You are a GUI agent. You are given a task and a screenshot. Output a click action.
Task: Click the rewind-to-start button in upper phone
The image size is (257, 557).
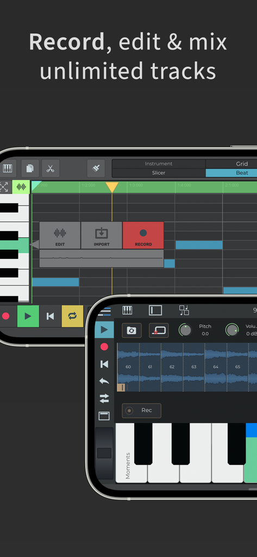point(51,316)
